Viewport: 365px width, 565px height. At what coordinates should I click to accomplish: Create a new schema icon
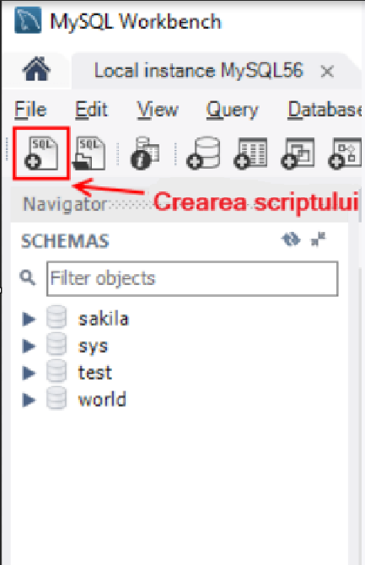click(x=204, y=153)
